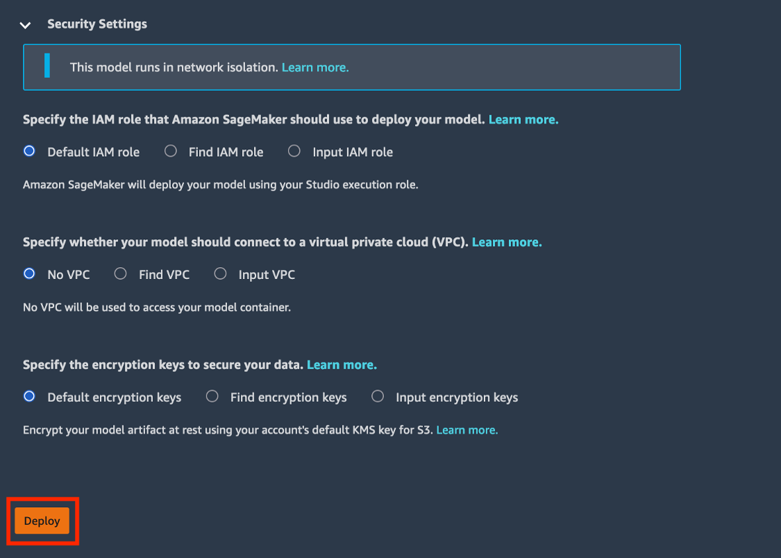The image size is (781, 558).
Task: Open Learn more about network isolation
Action: point(314,67)
